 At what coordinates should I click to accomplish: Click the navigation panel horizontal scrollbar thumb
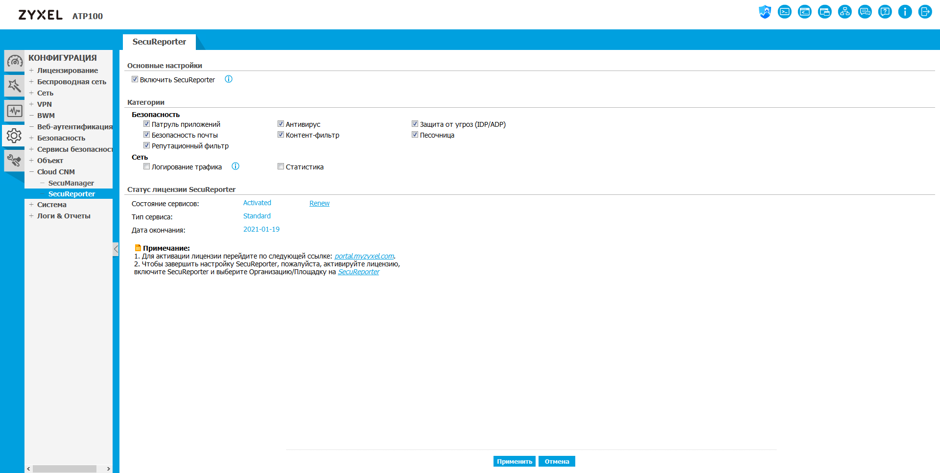pyautogui.click(x=65, y=469)
